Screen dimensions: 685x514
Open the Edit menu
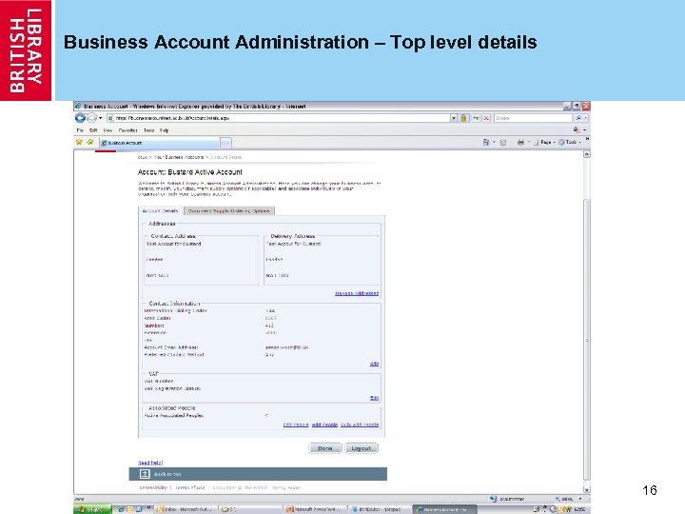click(93, 130)
